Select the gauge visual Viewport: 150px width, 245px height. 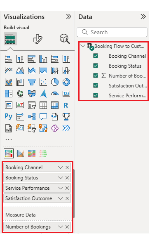[x=55, y=94]
